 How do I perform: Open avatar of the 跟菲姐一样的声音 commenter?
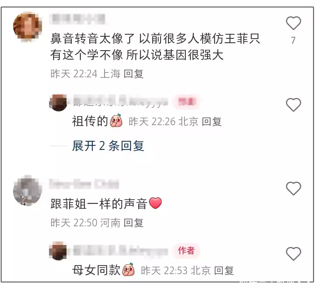point(27,191)
